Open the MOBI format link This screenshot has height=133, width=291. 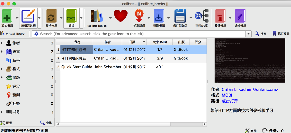point(227,95)
